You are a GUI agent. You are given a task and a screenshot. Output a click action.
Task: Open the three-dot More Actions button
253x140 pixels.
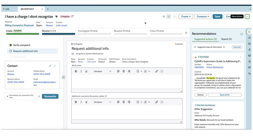247,17
